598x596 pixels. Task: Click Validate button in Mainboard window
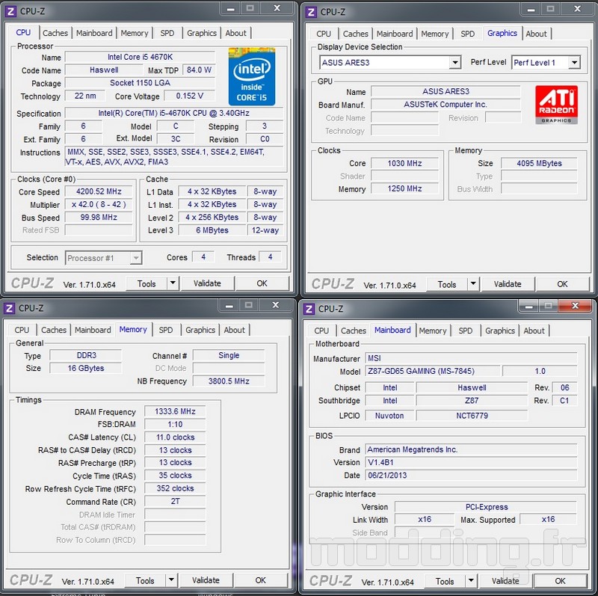click(505, 581)
